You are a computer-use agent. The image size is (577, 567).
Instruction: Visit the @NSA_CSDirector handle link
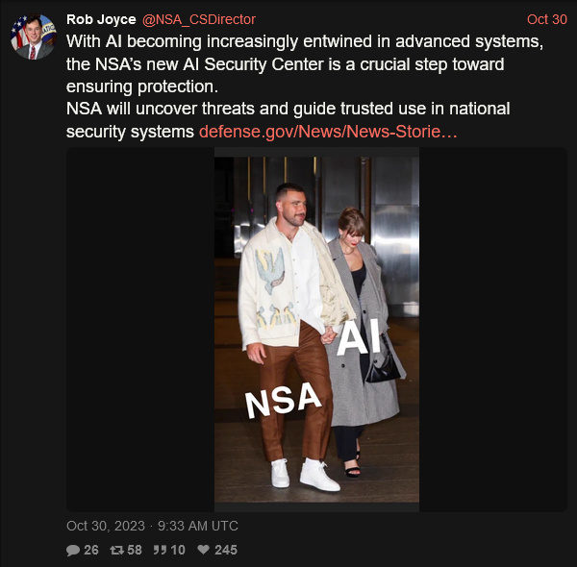tap(199, 19)
